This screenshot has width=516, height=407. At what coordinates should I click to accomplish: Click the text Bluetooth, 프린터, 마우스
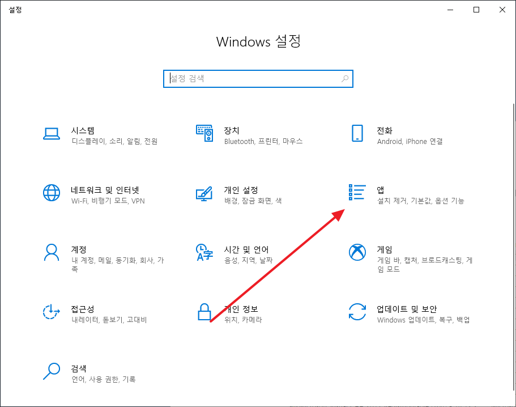[263, 142]
